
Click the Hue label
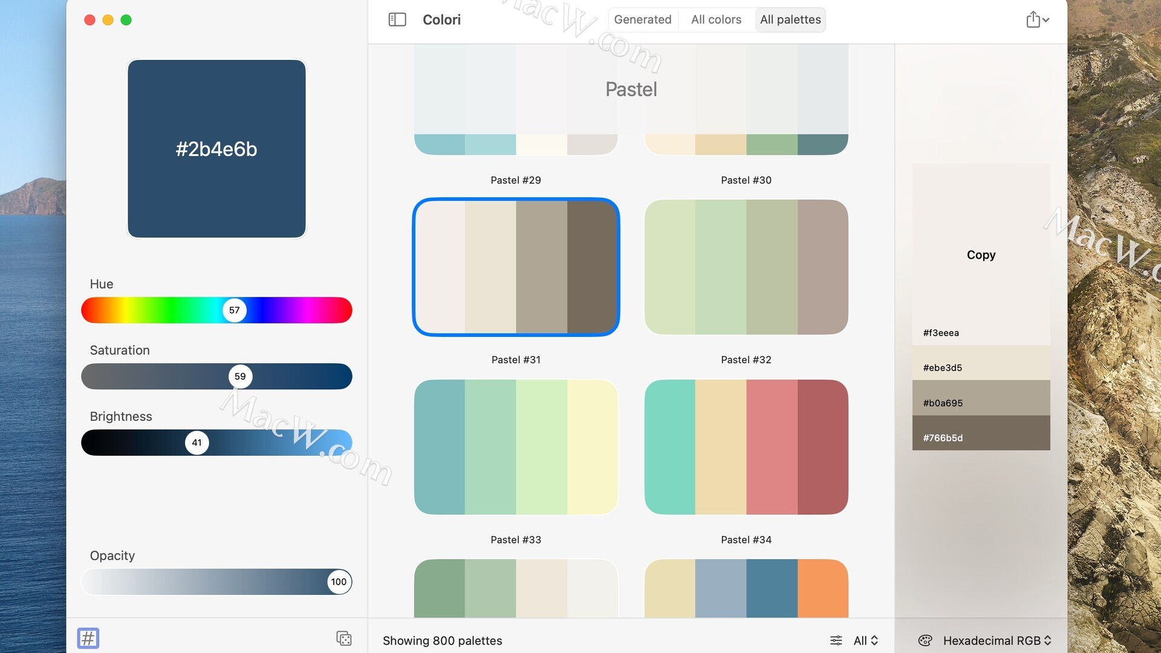(x=102, y=284)
